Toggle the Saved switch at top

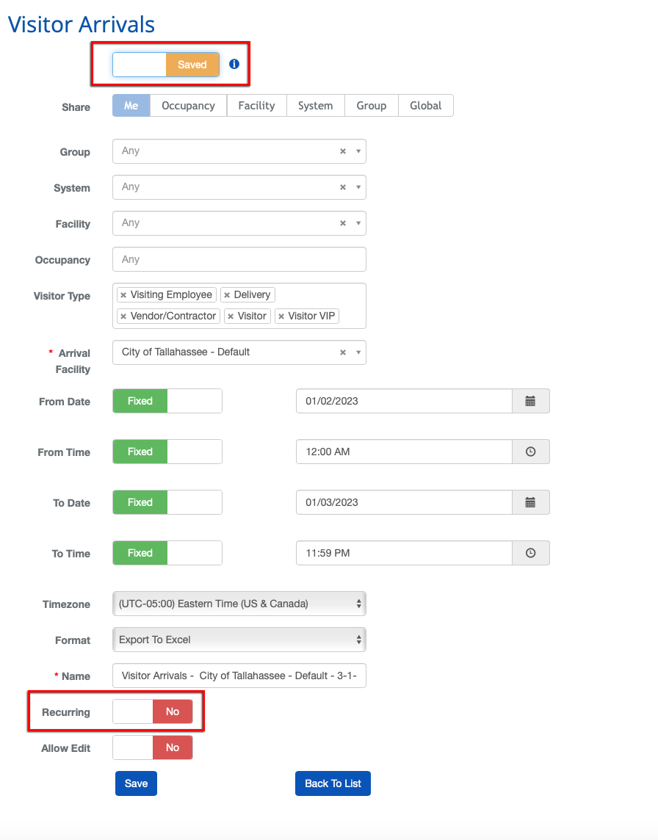click(166, 65)
